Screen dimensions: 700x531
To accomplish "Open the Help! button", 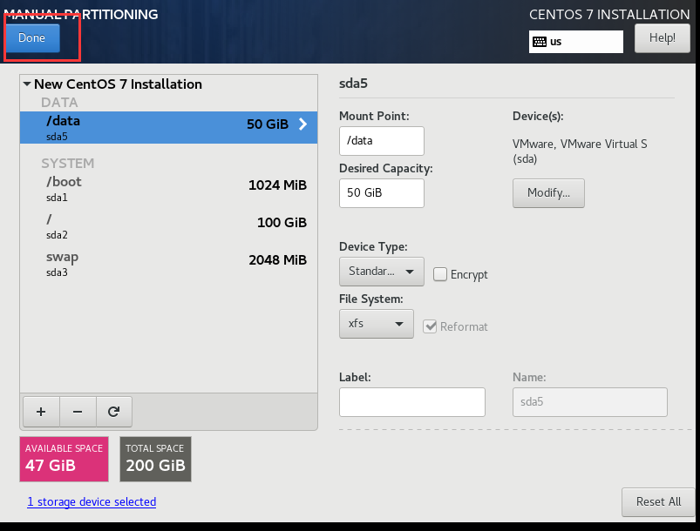I will click(662, 38).
